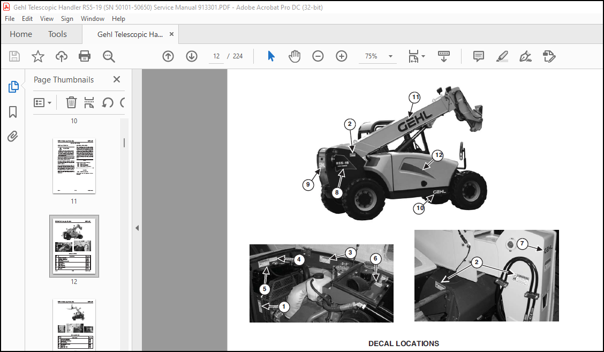Open the File menu
This screenshot has height=352, width=604.
pyautogui.click(x=10, y=19)
